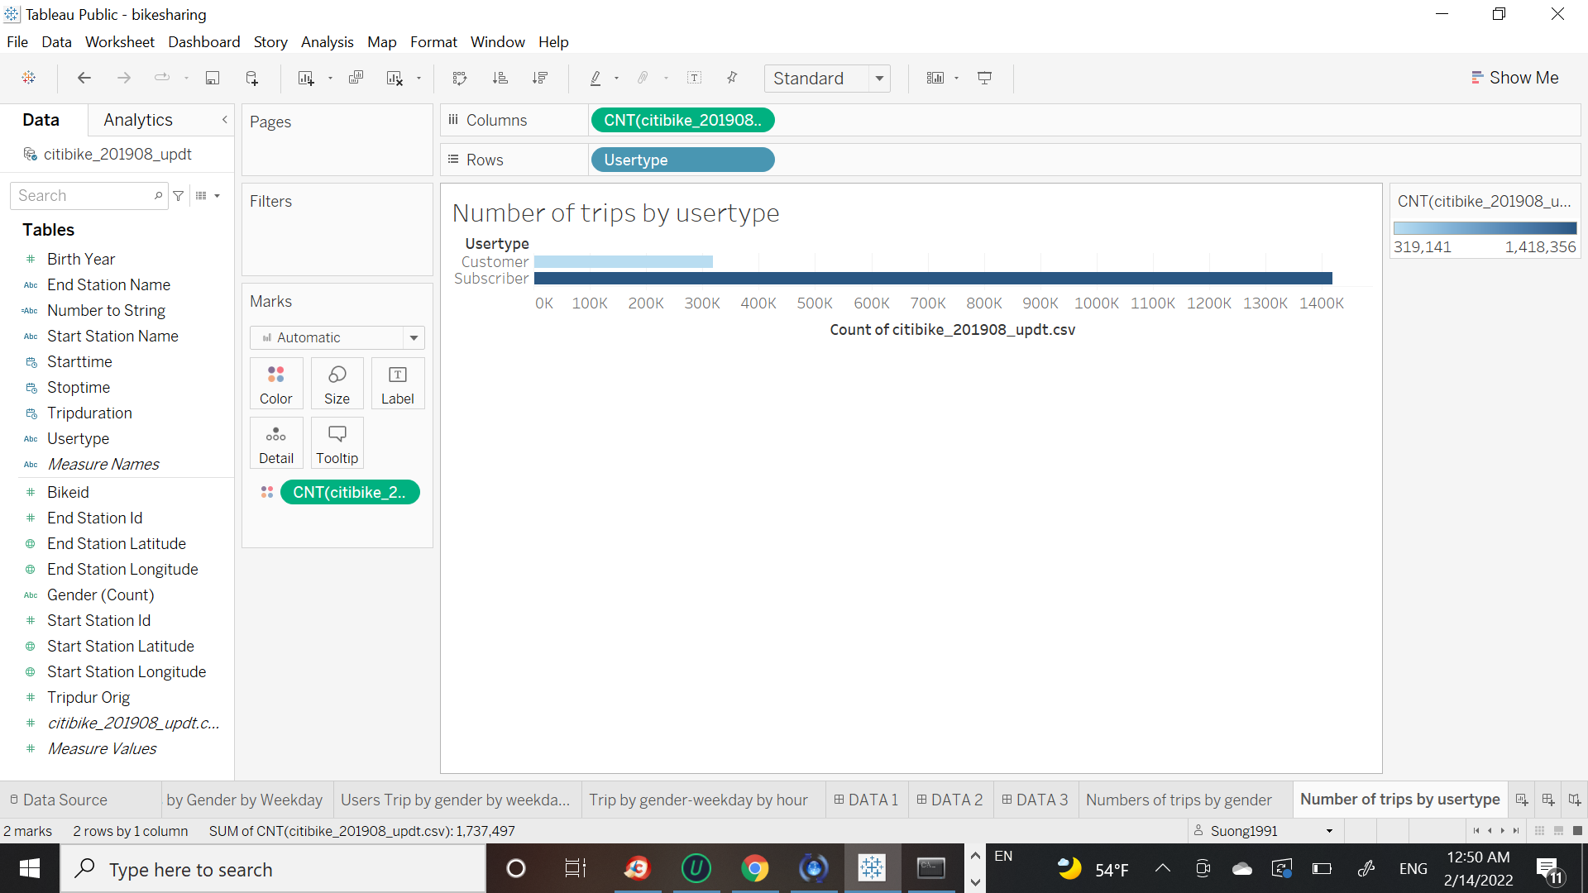1588x893 pixels.
Task: Sort bars ascending using toolbar icon
Action: coord(500,78)
